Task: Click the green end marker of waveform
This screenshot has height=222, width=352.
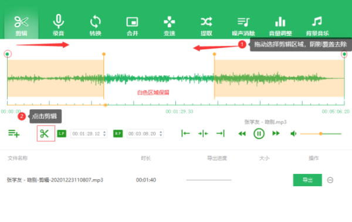Action: 344,54
